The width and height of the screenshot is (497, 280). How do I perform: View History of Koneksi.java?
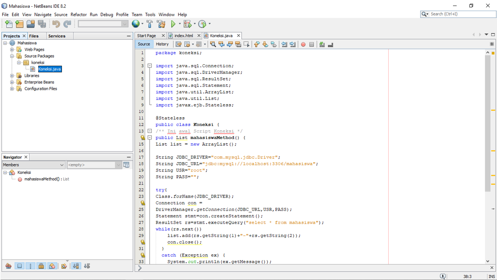click(163, 44)
